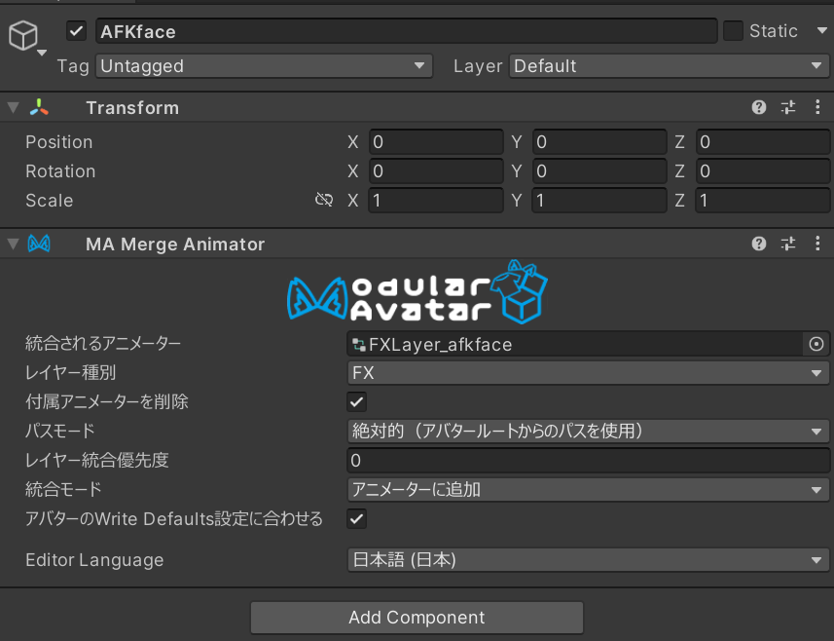Open the Layer Default dropdown
This screenshot has width=834, height=641.
pos(670,66)
